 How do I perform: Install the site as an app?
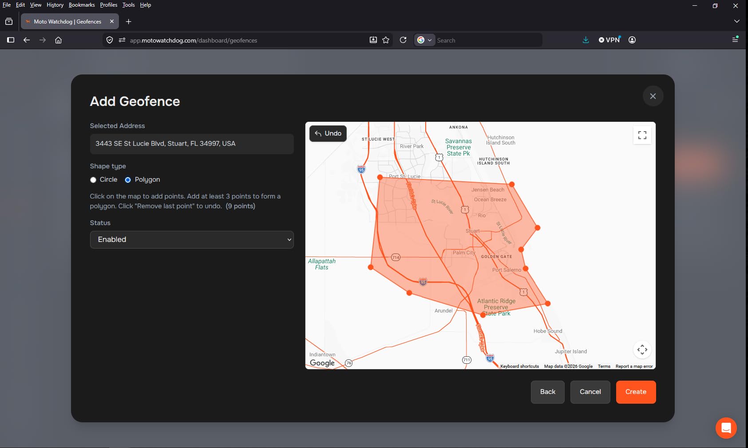pyautogui.click(x=373, y=40)
